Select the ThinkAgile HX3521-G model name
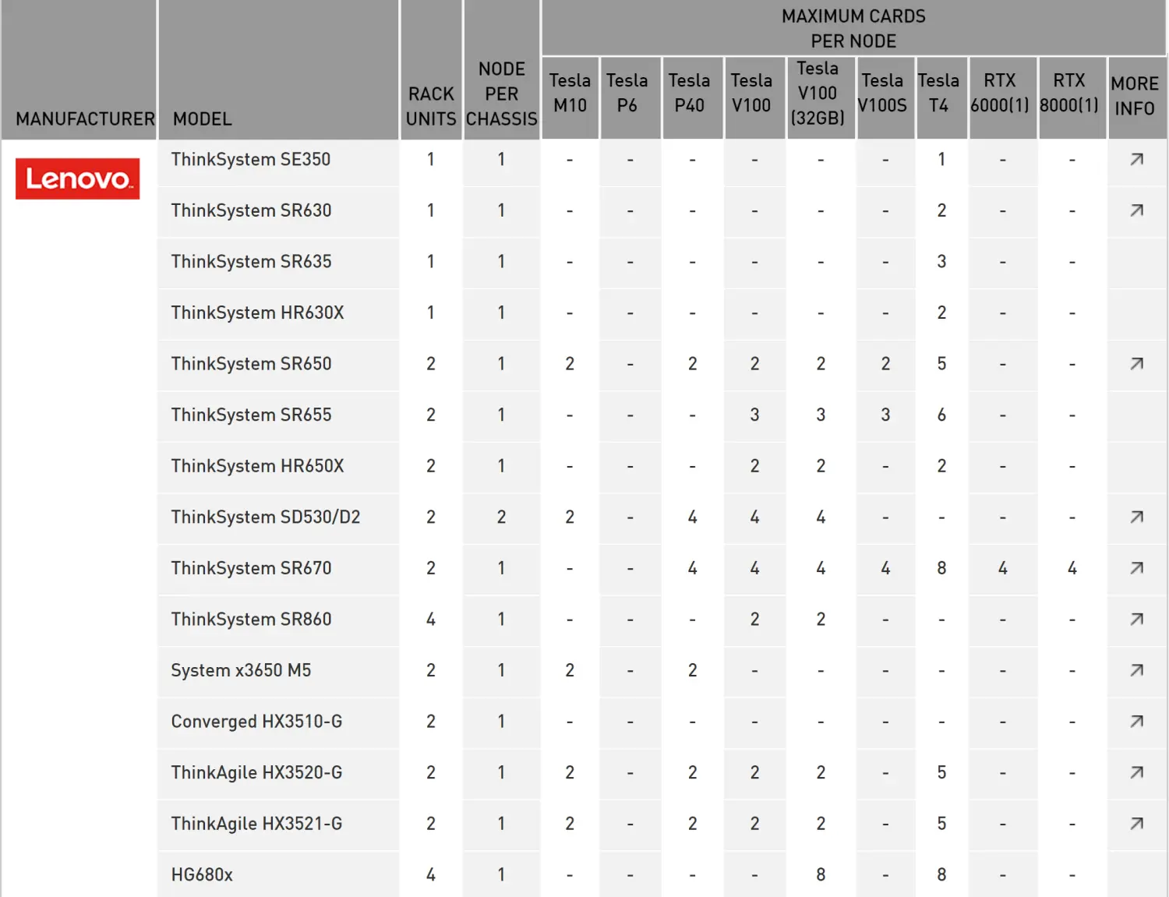Image resolution: width=1169 pixels, height=897 pixels. tap(256, 824)
